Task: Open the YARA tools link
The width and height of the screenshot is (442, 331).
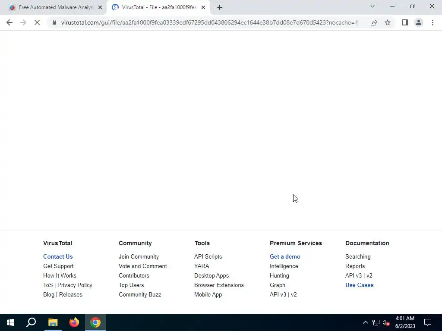Action: [202, 266]
